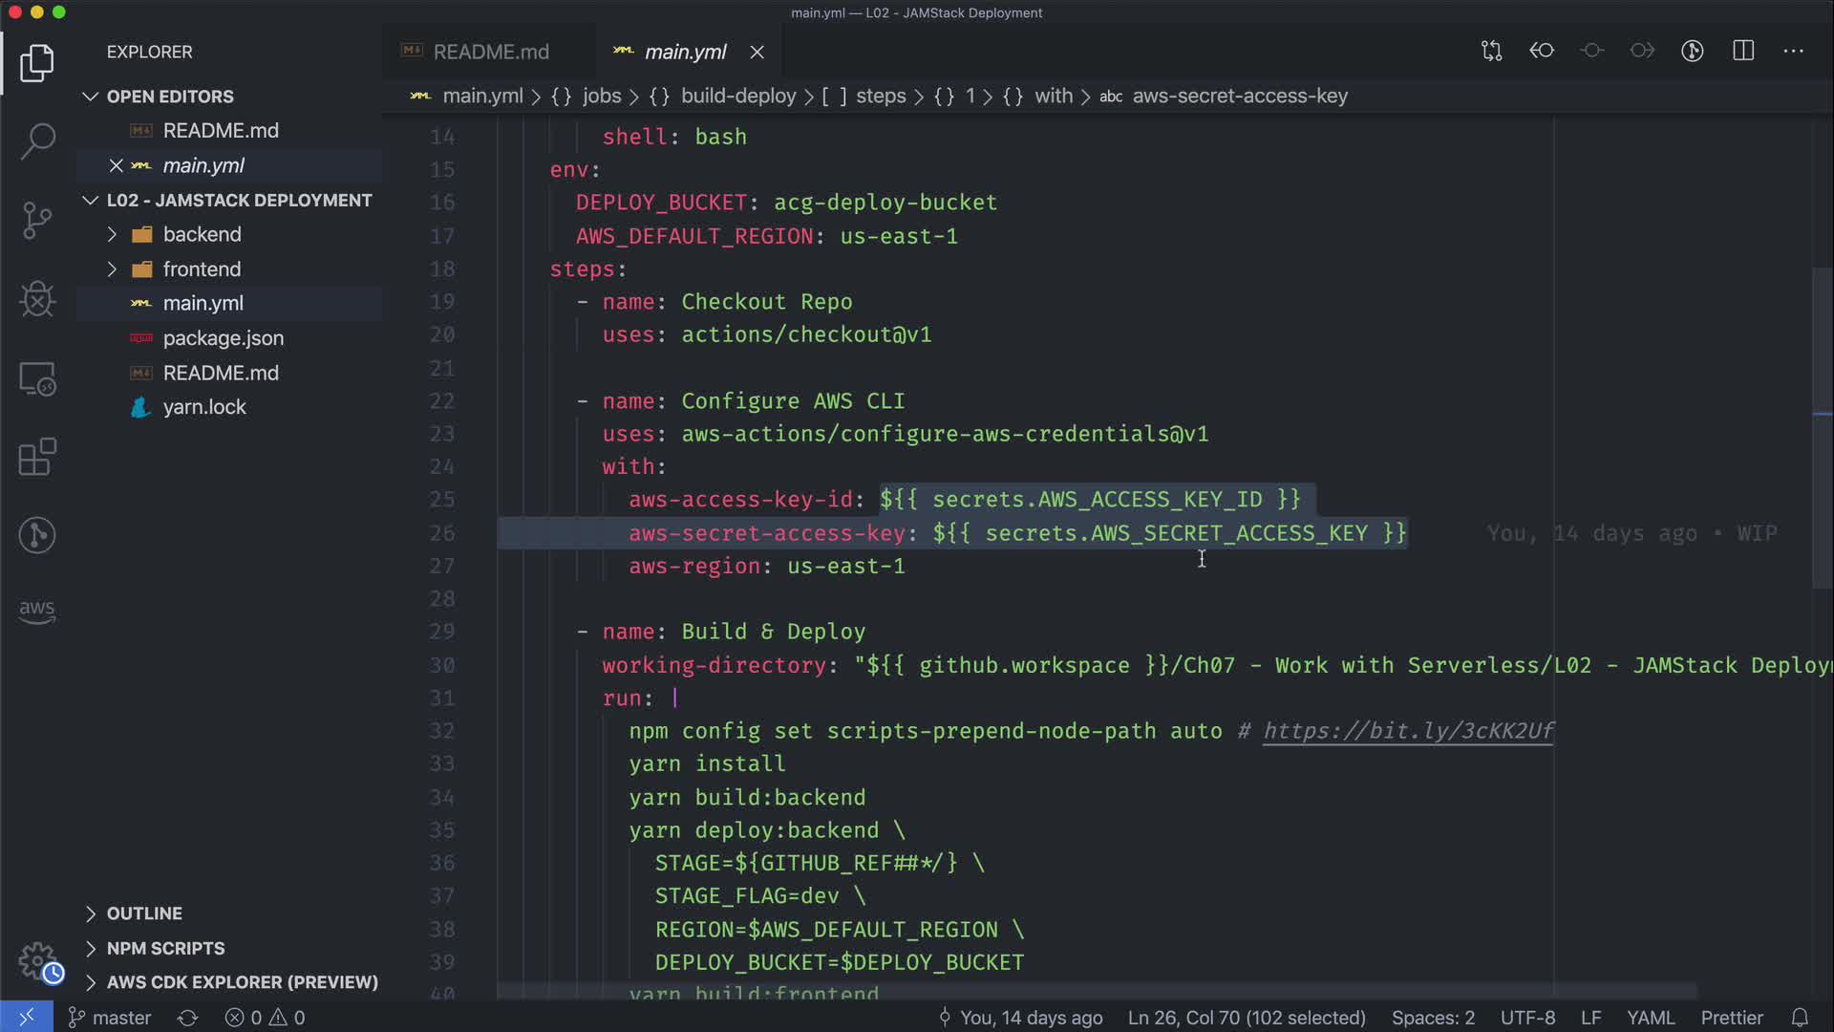Click the Split Editor Right icon
This screenshot has height=1032, width=1834.
1743,51
